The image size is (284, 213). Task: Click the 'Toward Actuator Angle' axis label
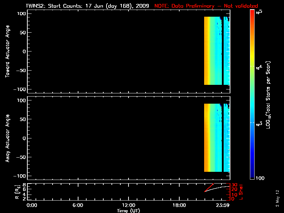click(x=7, y=51)
